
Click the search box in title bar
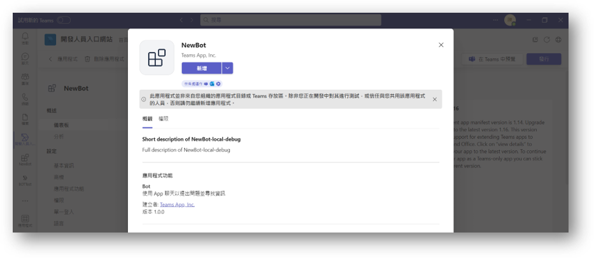point(290,20)
